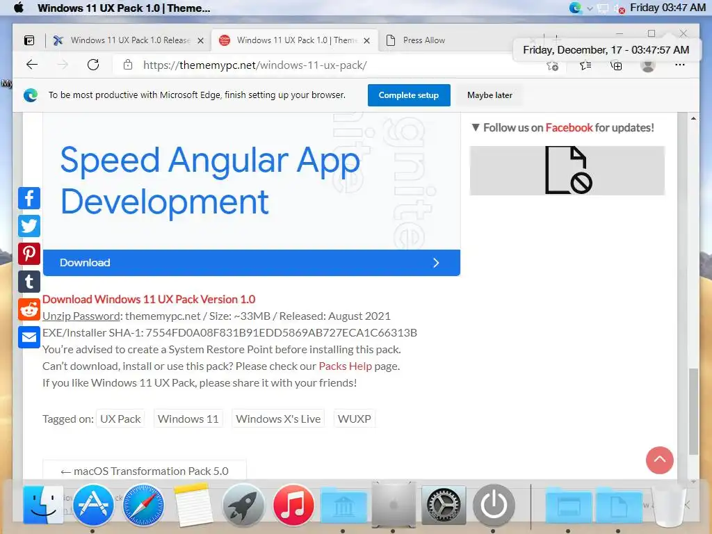
Task: View site information lock icon
Action: (x=128, y=65)
